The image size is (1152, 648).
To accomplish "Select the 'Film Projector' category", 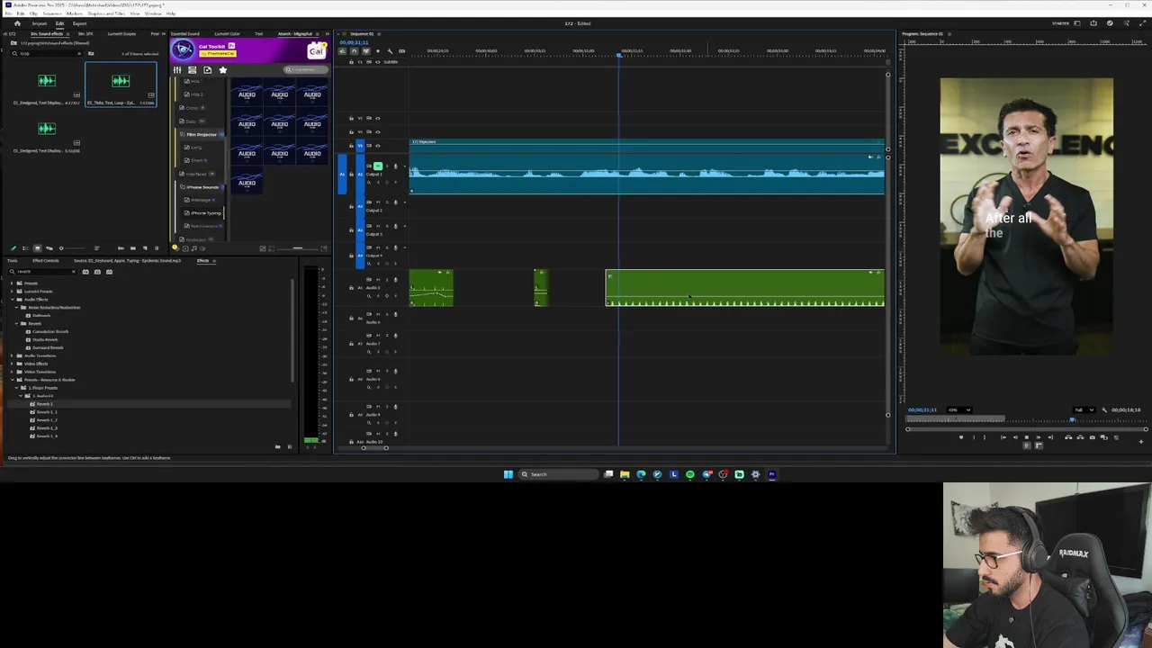I will (202, 135).
